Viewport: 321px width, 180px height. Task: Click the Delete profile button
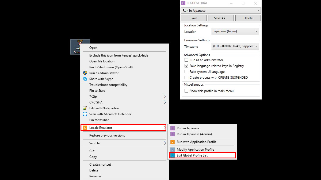point(248,18)
